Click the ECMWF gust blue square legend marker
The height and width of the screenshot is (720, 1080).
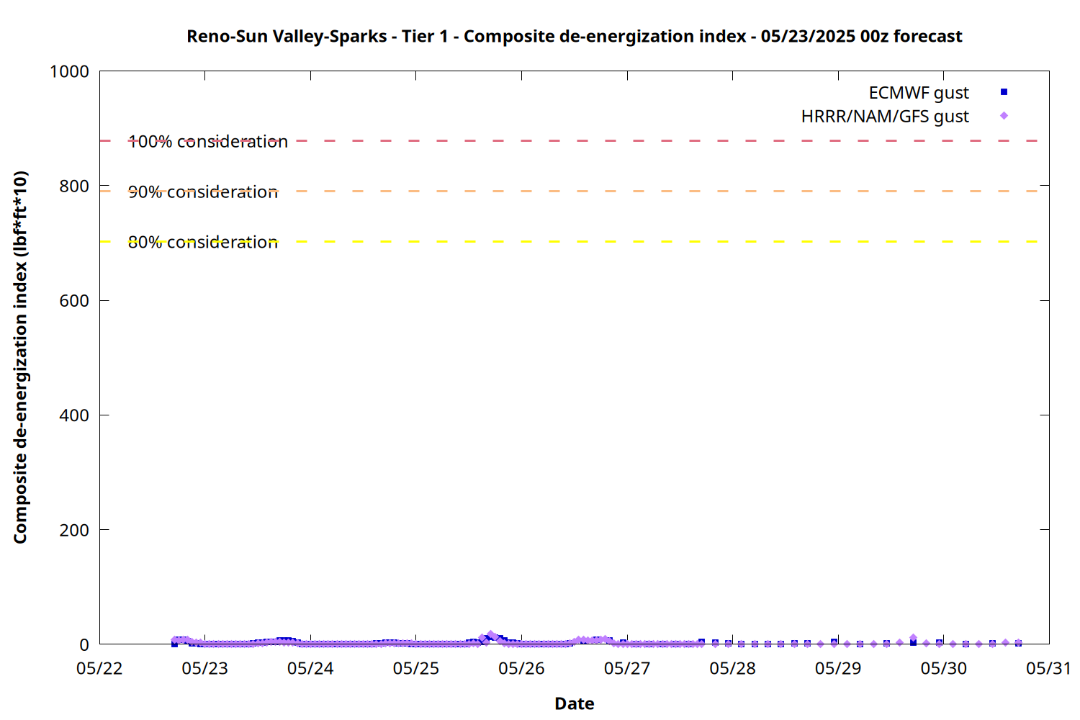[x=1004, y=92]
